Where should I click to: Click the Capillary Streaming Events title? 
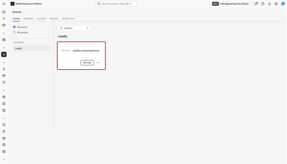86,50
